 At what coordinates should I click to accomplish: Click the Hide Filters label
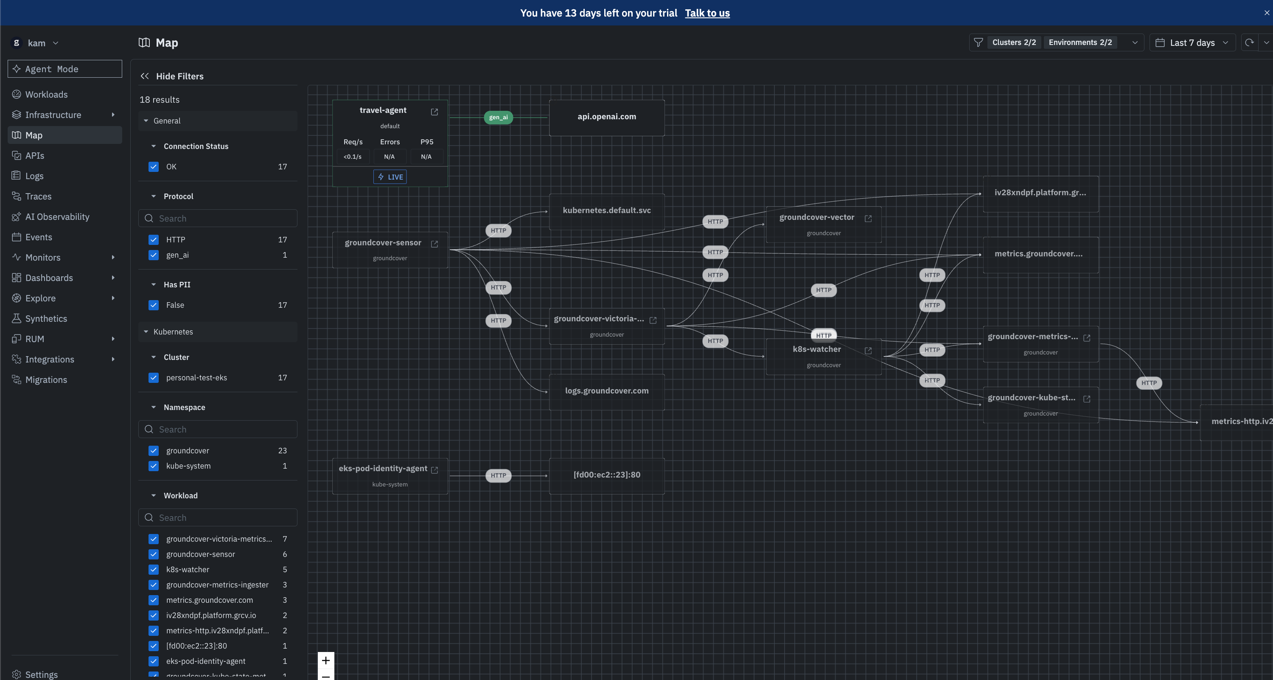(x=180, y=76)
